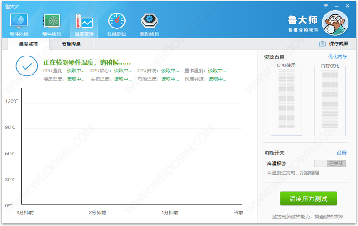This screenshot has height=226, width=358.
Task: Click the 当前 time axis label
Action: click(238, 212)
